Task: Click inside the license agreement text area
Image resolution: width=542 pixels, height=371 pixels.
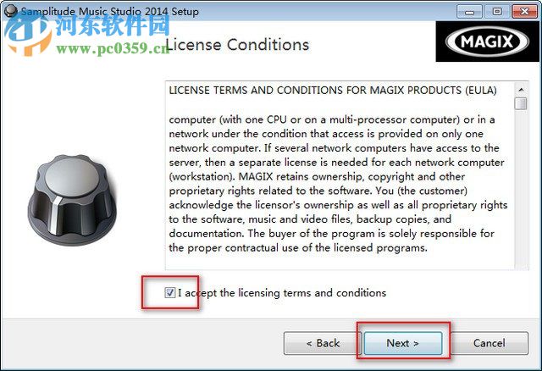Action: coord(340,176)
